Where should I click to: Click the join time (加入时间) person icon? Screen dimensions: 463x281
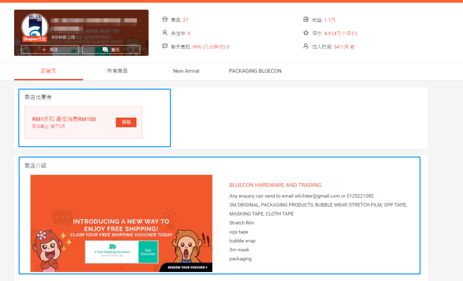point(306,46)
